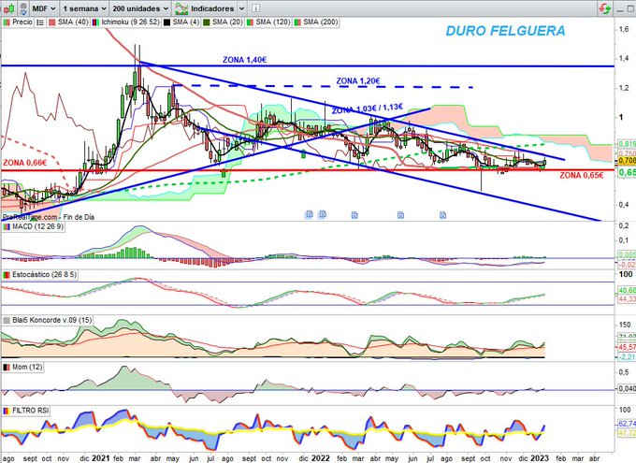Click the 2021 label on time axis
The image size is (636, 463).
point(101,458)
